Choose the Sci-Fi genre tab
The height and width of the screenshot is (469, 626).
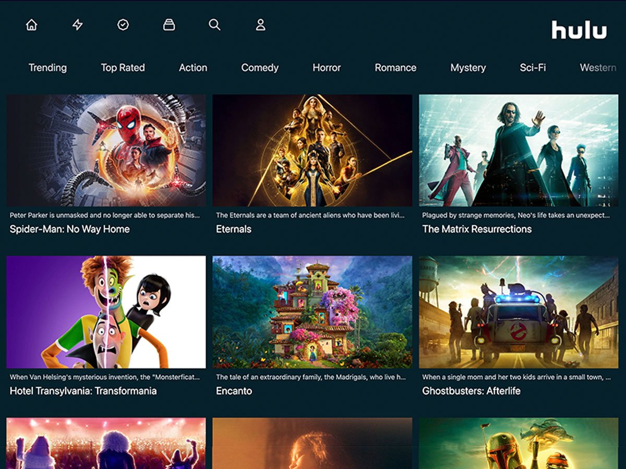(533, 68)
